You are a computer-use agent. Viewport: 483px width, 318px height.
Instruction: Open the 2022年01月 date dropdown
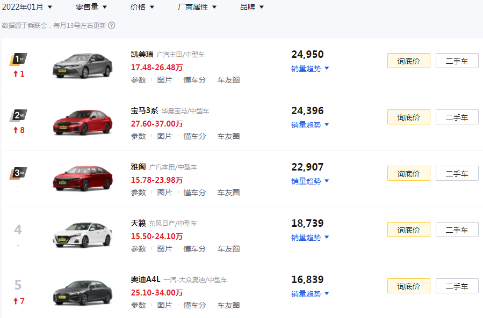tap(27, 7)
